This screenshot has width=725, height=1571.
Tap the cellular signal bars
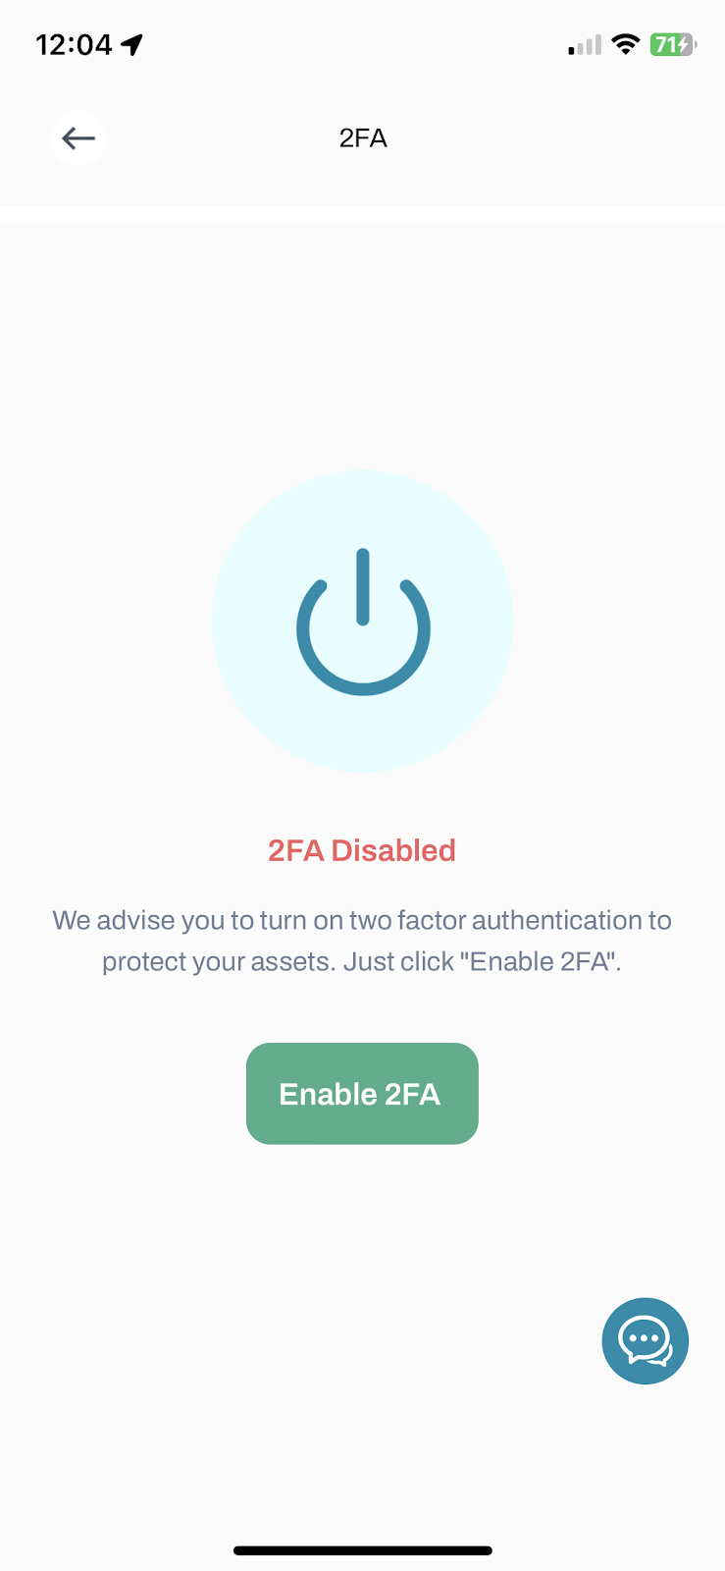[x=585, y=45]
